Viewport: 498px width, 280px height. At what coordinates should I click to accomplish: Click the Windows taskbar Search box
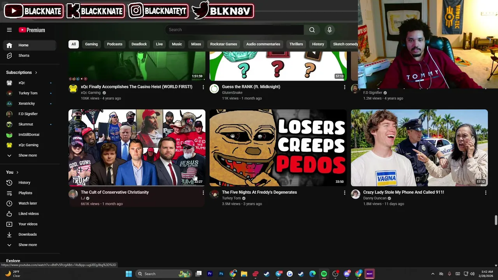(x=163, y=274)
